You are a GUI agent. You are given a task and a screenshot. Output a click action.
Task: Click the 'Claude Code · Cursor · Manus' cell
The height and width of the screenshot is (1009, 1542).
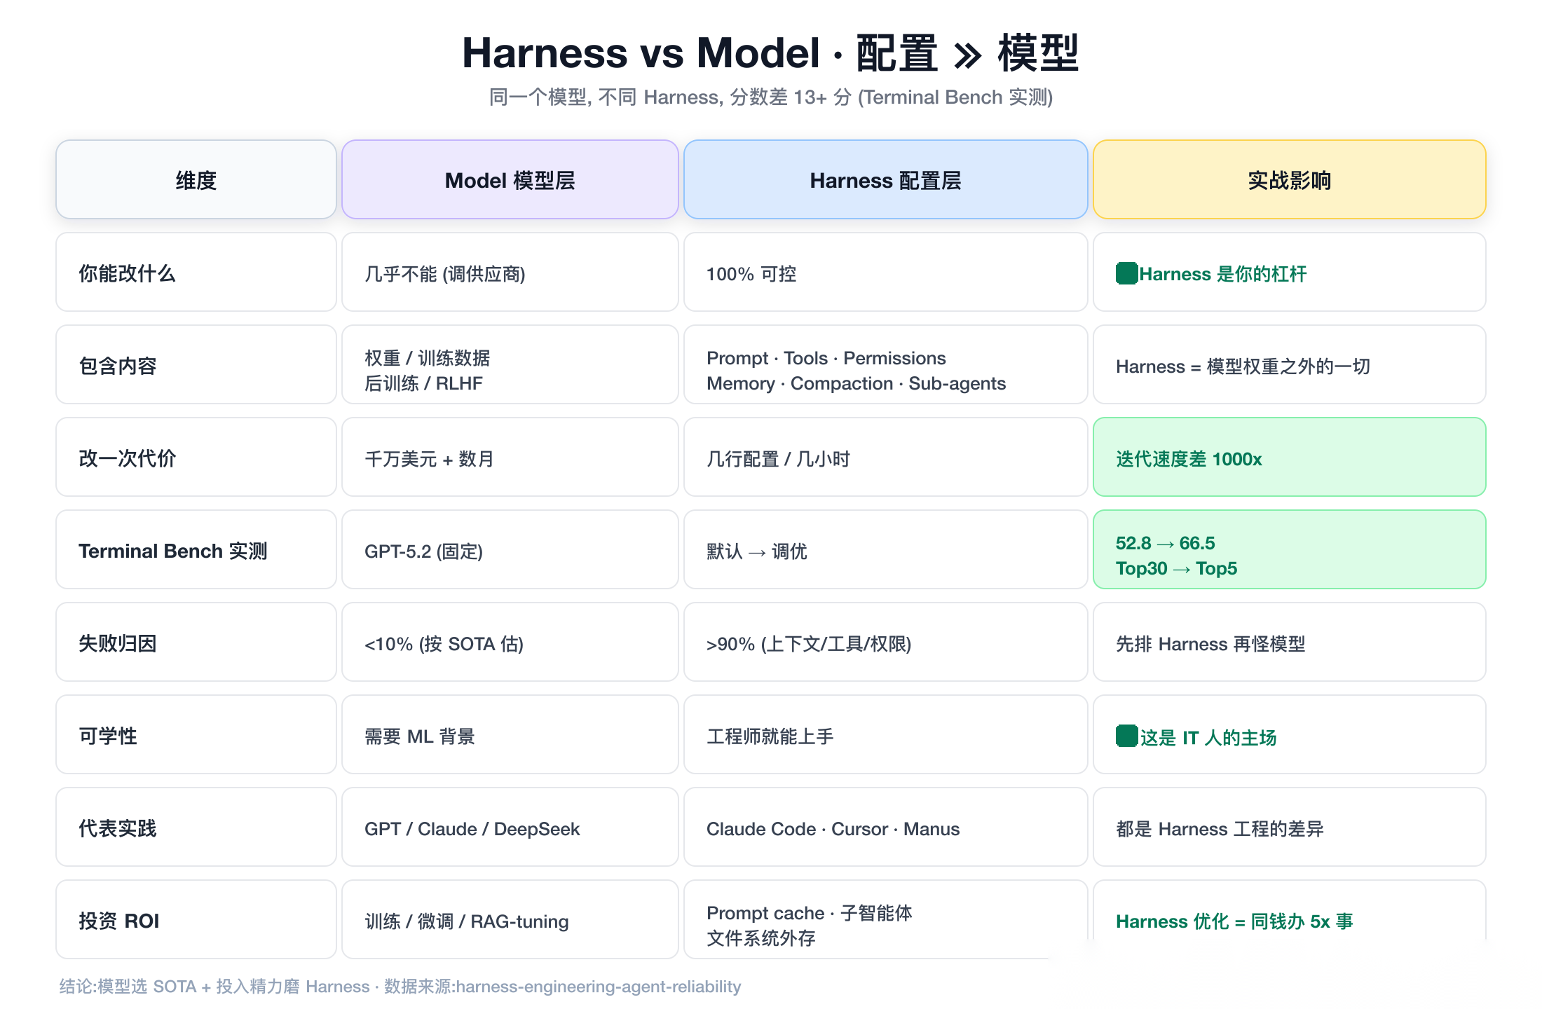(886, 827)
